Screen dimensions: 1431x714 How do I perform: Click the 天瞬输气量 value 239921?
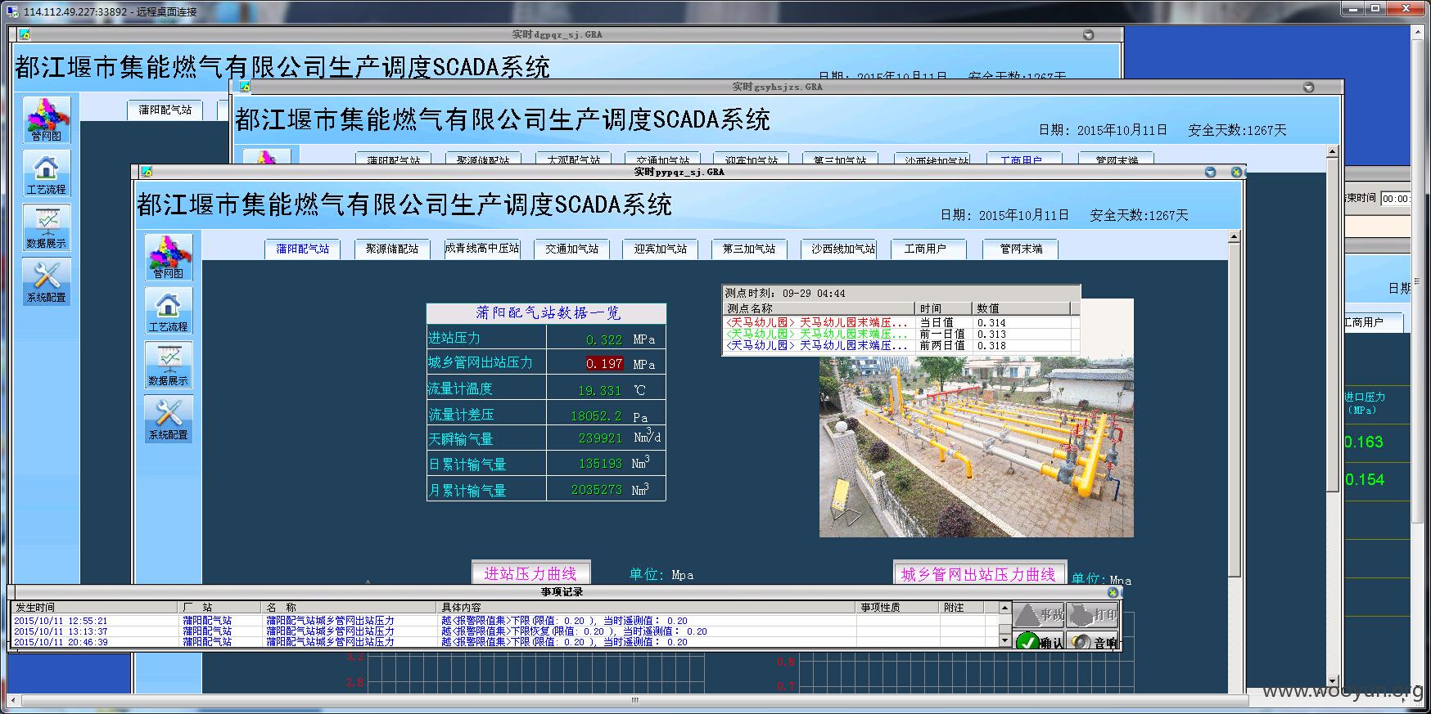(600, 438)
